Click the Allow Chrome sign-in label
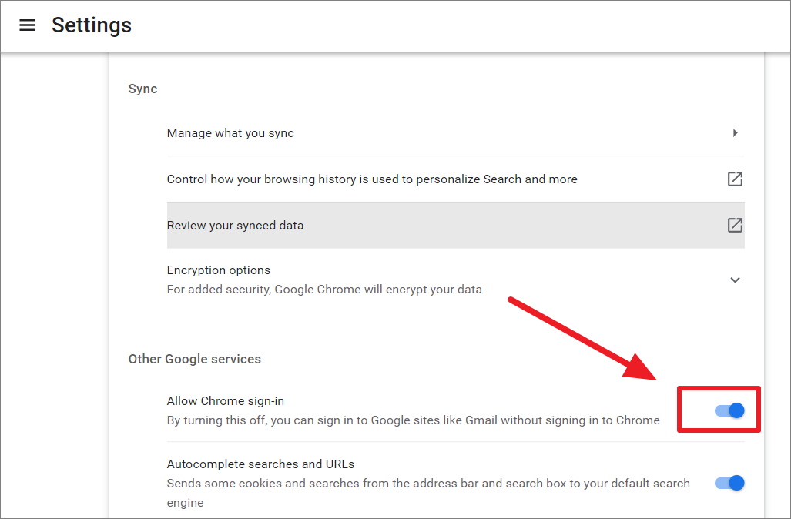This screenshot has height=519, width=791. click(226, 401)
